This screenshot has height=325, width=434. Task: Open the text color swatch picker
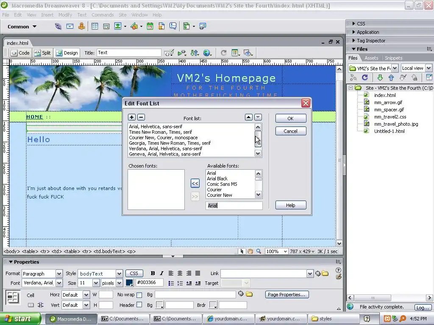pos(130,283)
